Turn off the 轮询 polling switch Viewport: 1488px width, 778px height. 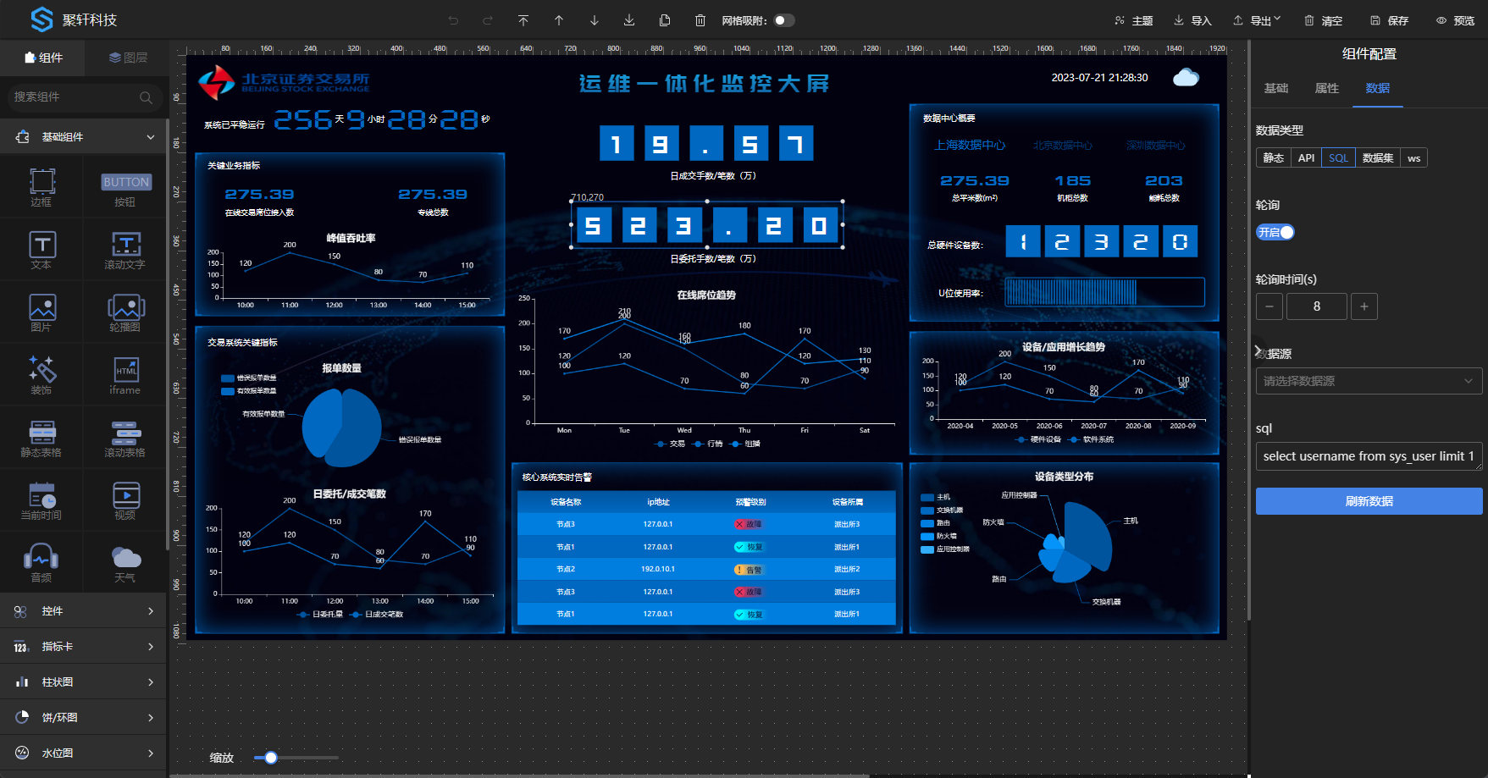tap(1275, 232)
